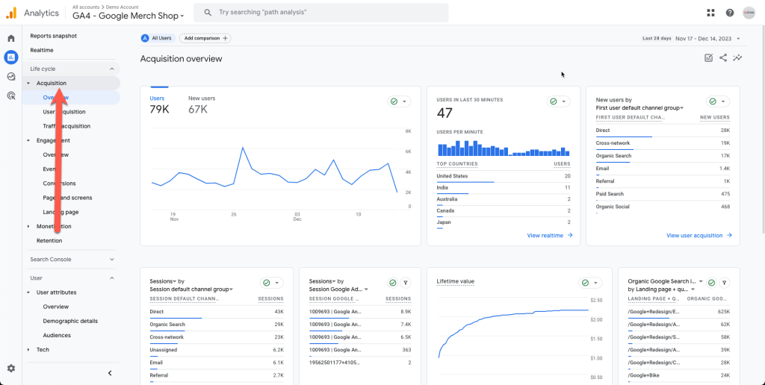Select the Direct row in New users card
The image size is (765, 385).
point(663,131)
